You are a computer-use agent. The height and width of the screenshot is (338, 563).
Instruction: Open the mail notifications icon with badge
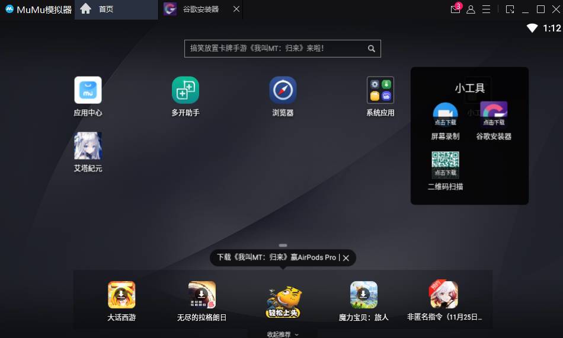point(456,9)
